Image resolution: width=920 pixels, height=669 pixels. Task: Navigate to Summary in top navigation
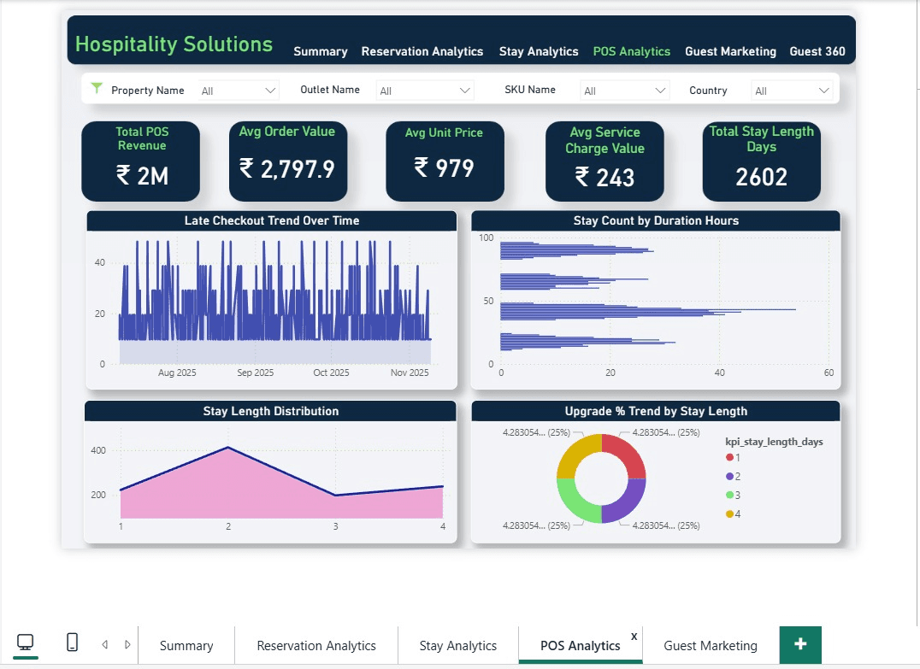click(x=321, y=51)
